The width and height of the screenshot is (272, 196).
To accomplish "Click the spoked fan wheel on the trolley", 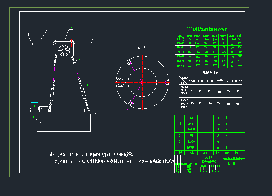I will click(x=63, y=51).
